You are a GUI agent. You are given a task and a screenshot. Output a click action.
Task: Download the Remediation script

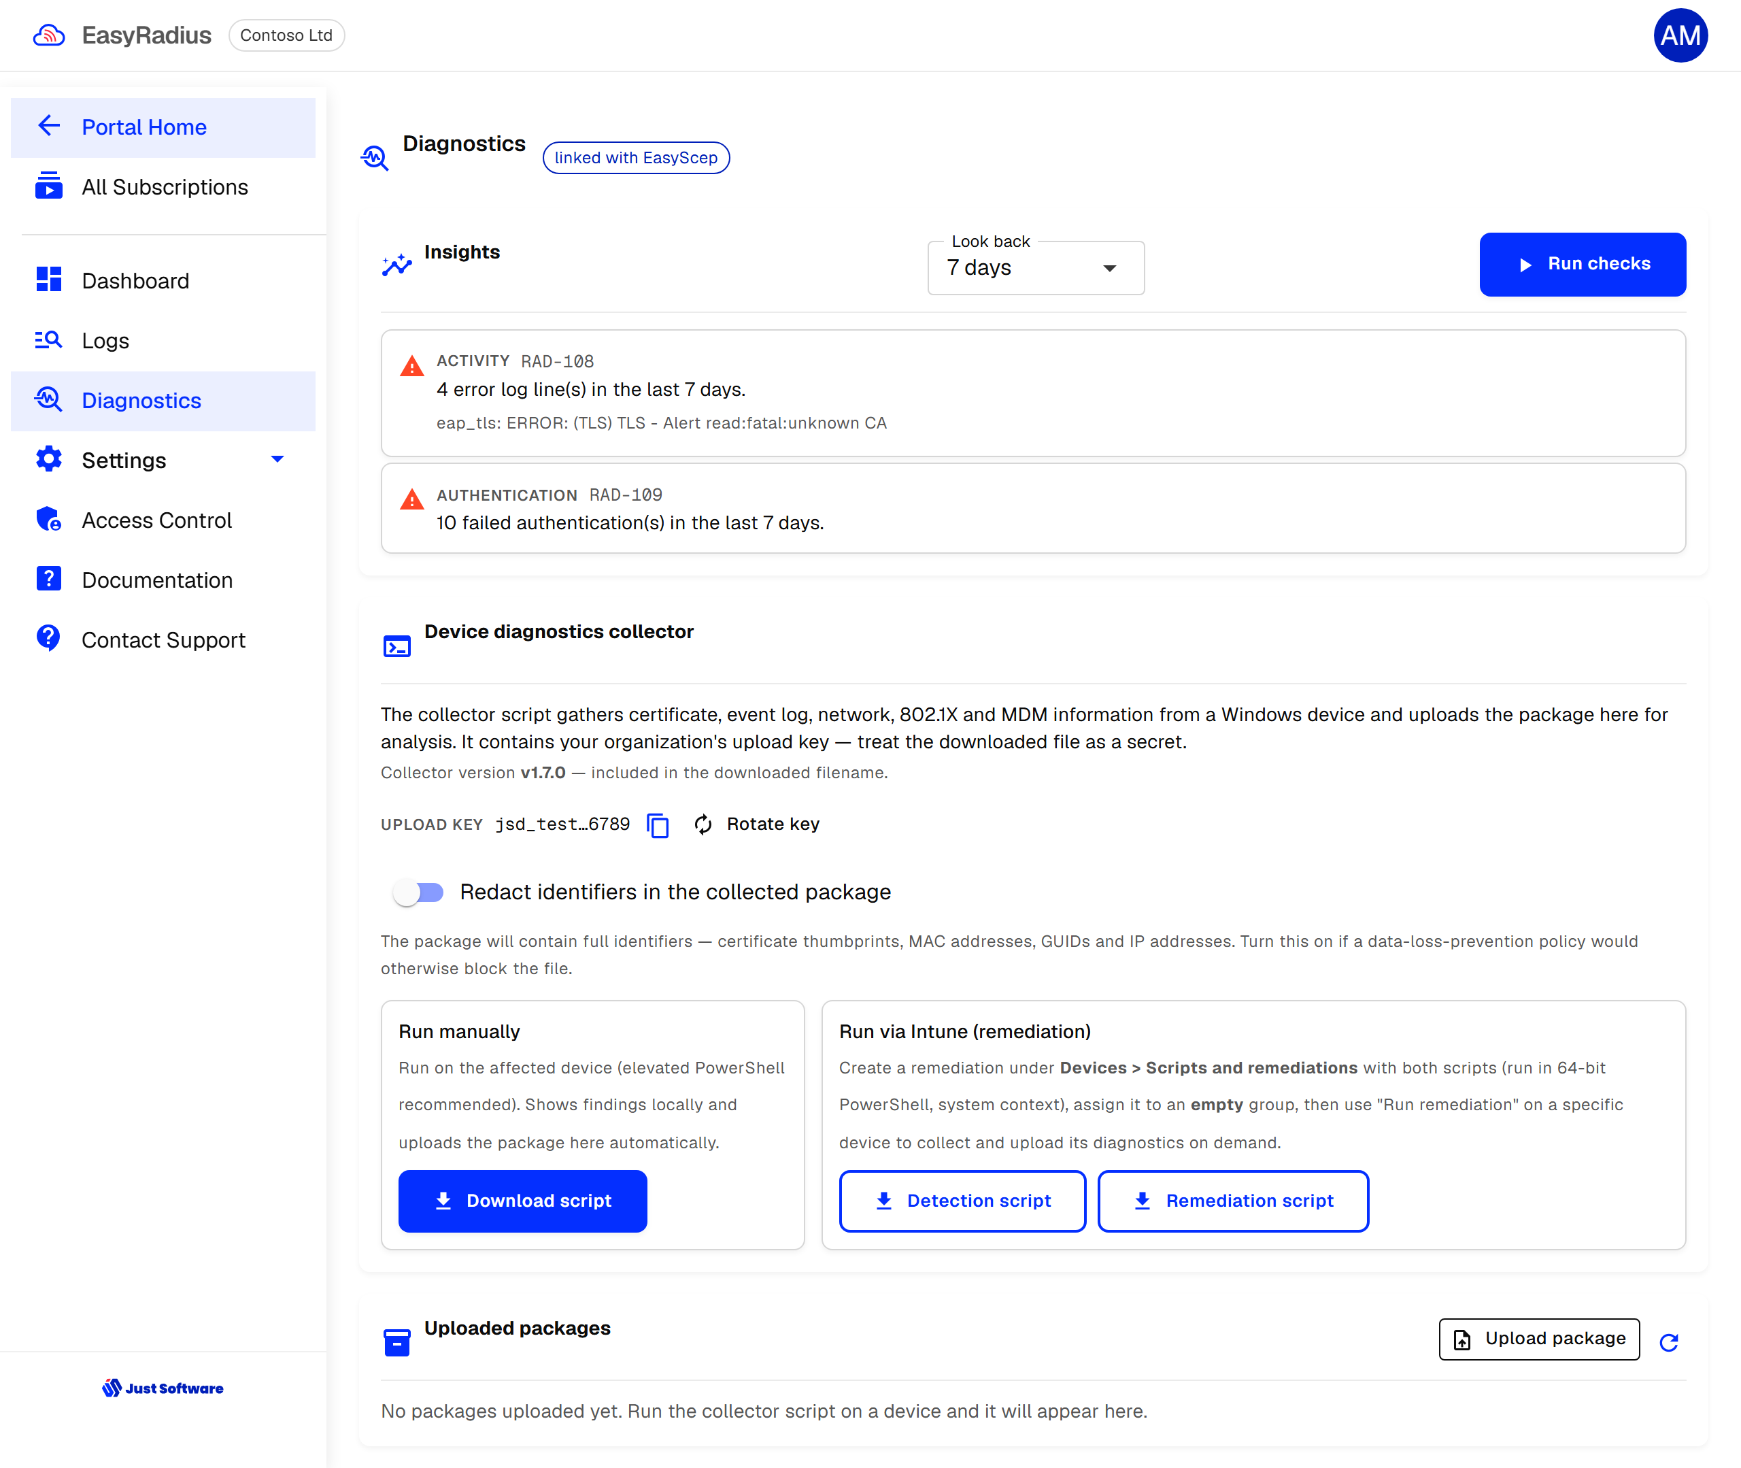pyautogui.click(x=1233, y=1201)
